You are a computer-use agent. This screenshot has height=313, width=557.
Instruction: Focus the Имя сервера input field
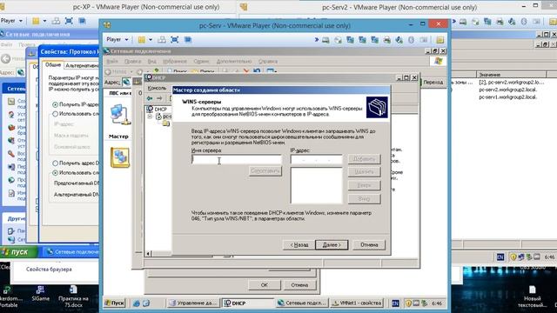[x=236, y=159]
